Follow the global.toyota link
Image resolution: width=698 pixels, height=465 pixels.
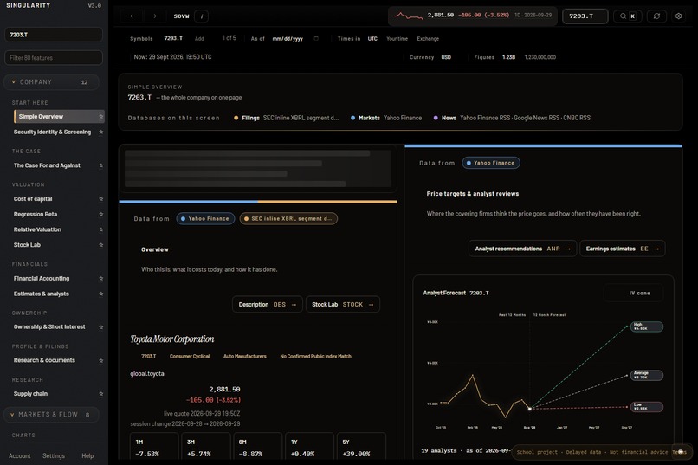point(147,374)
